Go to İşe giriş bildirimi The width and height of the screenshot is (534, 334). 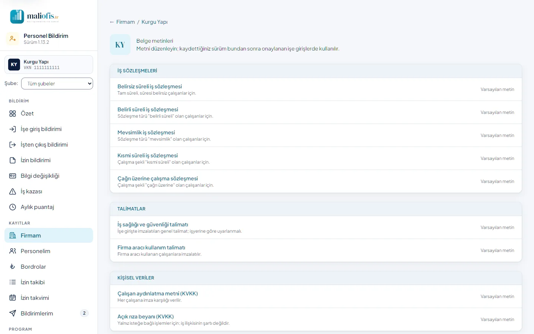pyautogui.click(x=49, y=129)
